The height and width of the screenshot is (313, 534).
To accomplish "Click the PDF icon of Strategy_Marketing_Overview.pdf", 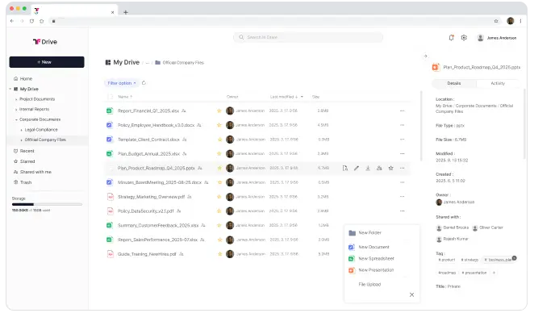I will coord(110,197).
